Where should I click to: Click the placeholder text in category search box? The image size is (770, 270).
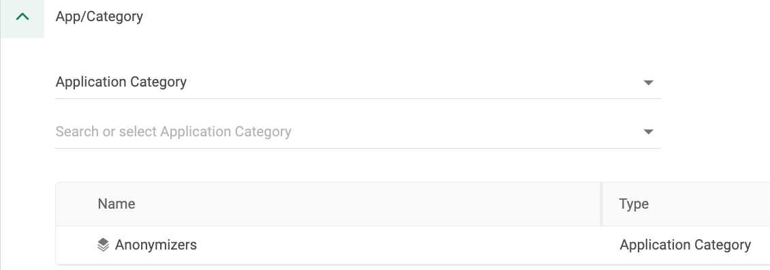point(173,132)
